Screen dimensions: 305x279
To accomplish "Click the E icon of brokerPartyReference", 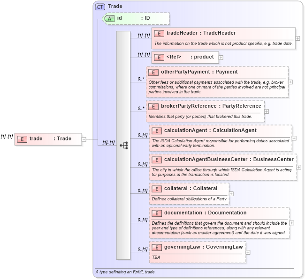I will tap(153, 107).
